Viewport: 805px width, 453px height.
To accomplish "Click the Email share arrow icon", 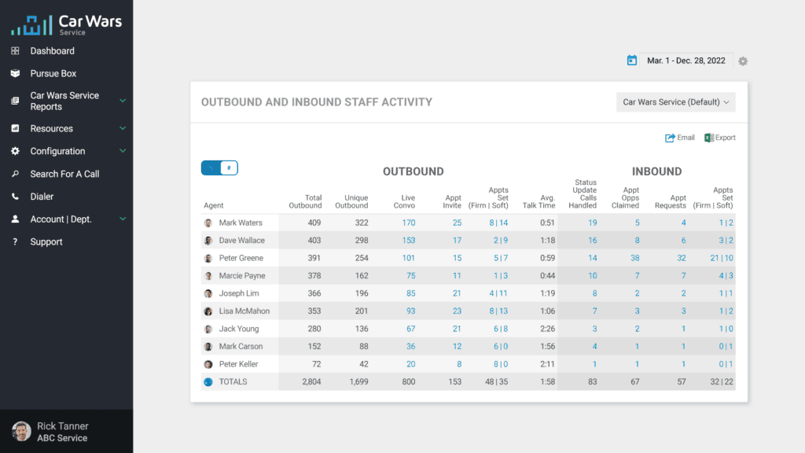I will tap(670, 138).
